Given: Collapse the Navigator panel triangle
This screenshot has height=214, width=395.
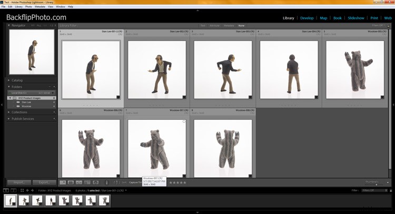Looking at the screenshot, I should tap(9, 25).
